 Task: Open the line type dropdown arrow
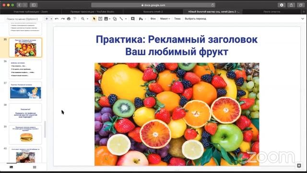coord(126,19)
